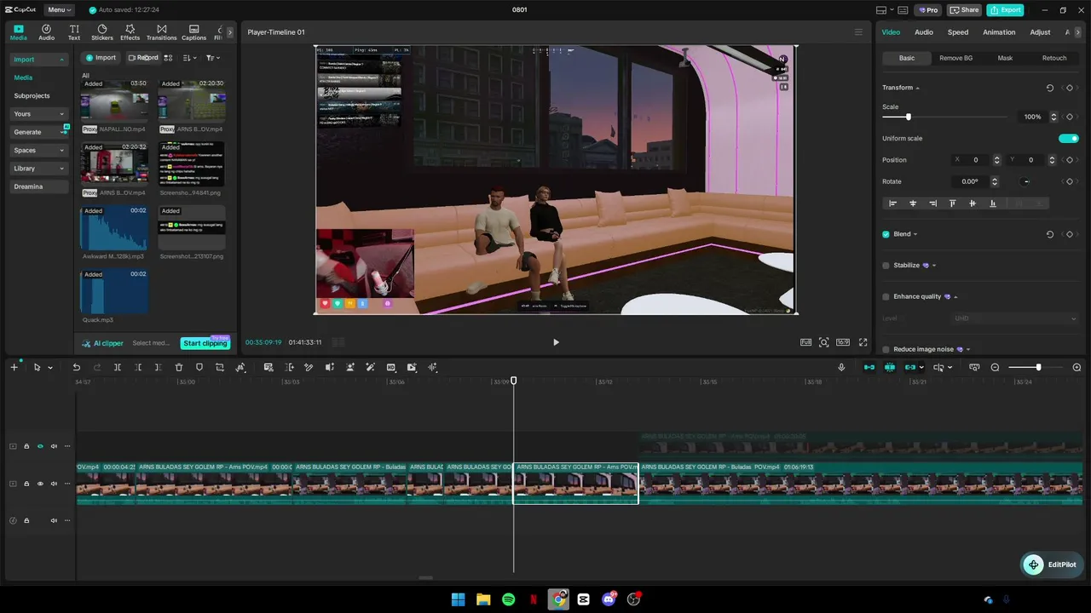Hide the main video track with eye icon
This screenshot has height=613, width=1091.
40,484
